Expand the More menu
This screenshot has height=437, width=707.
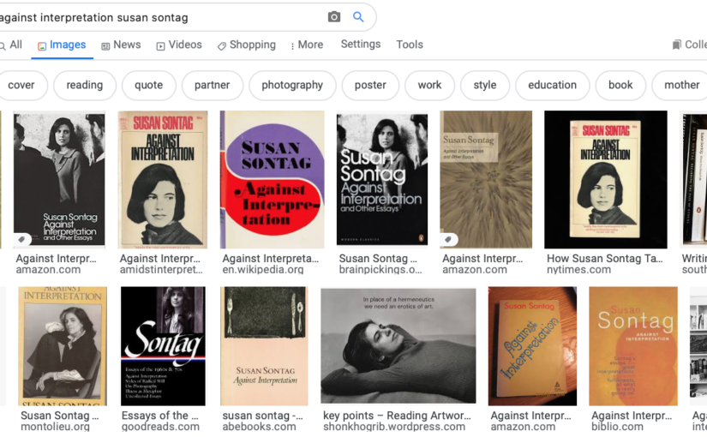pyautogui.click(x=307, y=45)
